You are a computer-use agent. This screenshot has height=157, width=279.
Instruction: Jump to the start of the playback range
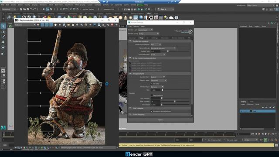click(x=253, y=134)
